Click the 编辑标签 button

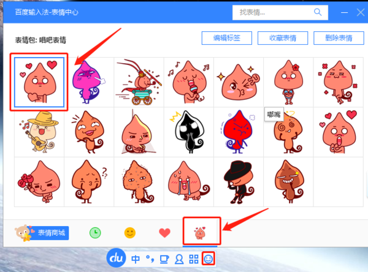[x=226, y=38]
